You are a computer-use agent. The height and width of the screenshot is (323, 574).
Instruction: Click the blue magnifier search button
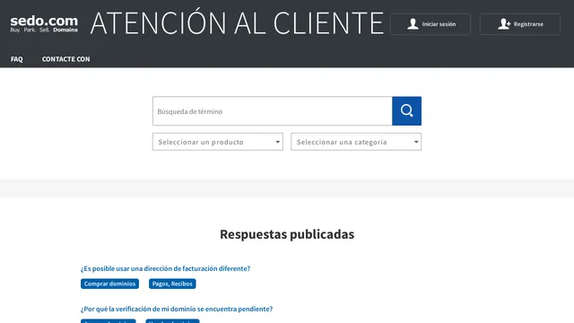406,111
